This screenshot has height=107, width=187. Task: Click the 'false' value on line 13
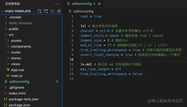tap(137, 74)
